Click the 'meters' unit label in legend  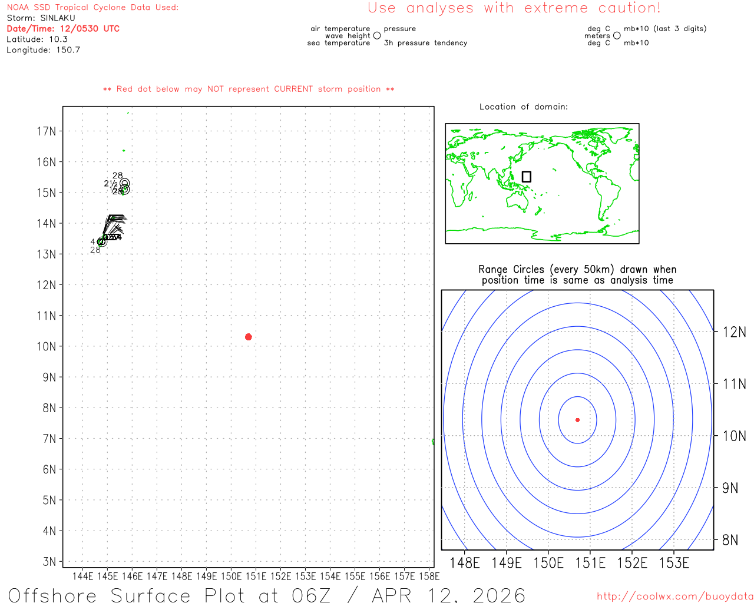pos(597,35)
